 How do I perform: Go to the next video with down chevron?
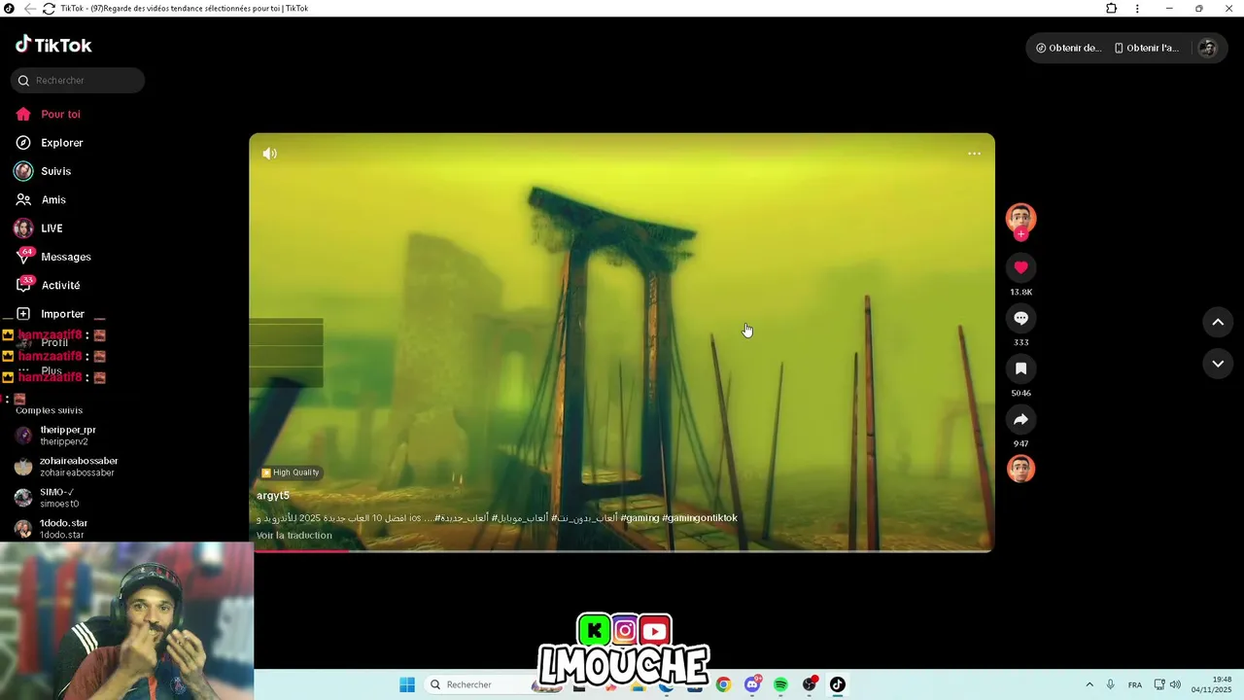tap(1218, 364)
